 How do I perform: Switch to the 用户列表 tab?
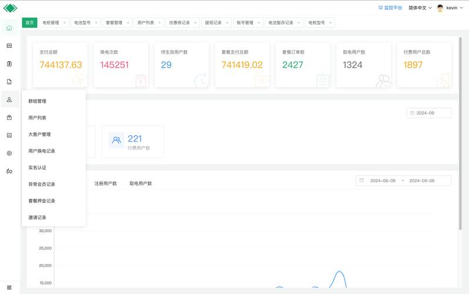(x=146, y=23)
